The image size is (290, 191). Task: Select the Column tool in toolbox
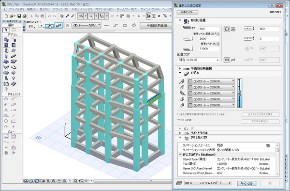click(x=6, y=56)
